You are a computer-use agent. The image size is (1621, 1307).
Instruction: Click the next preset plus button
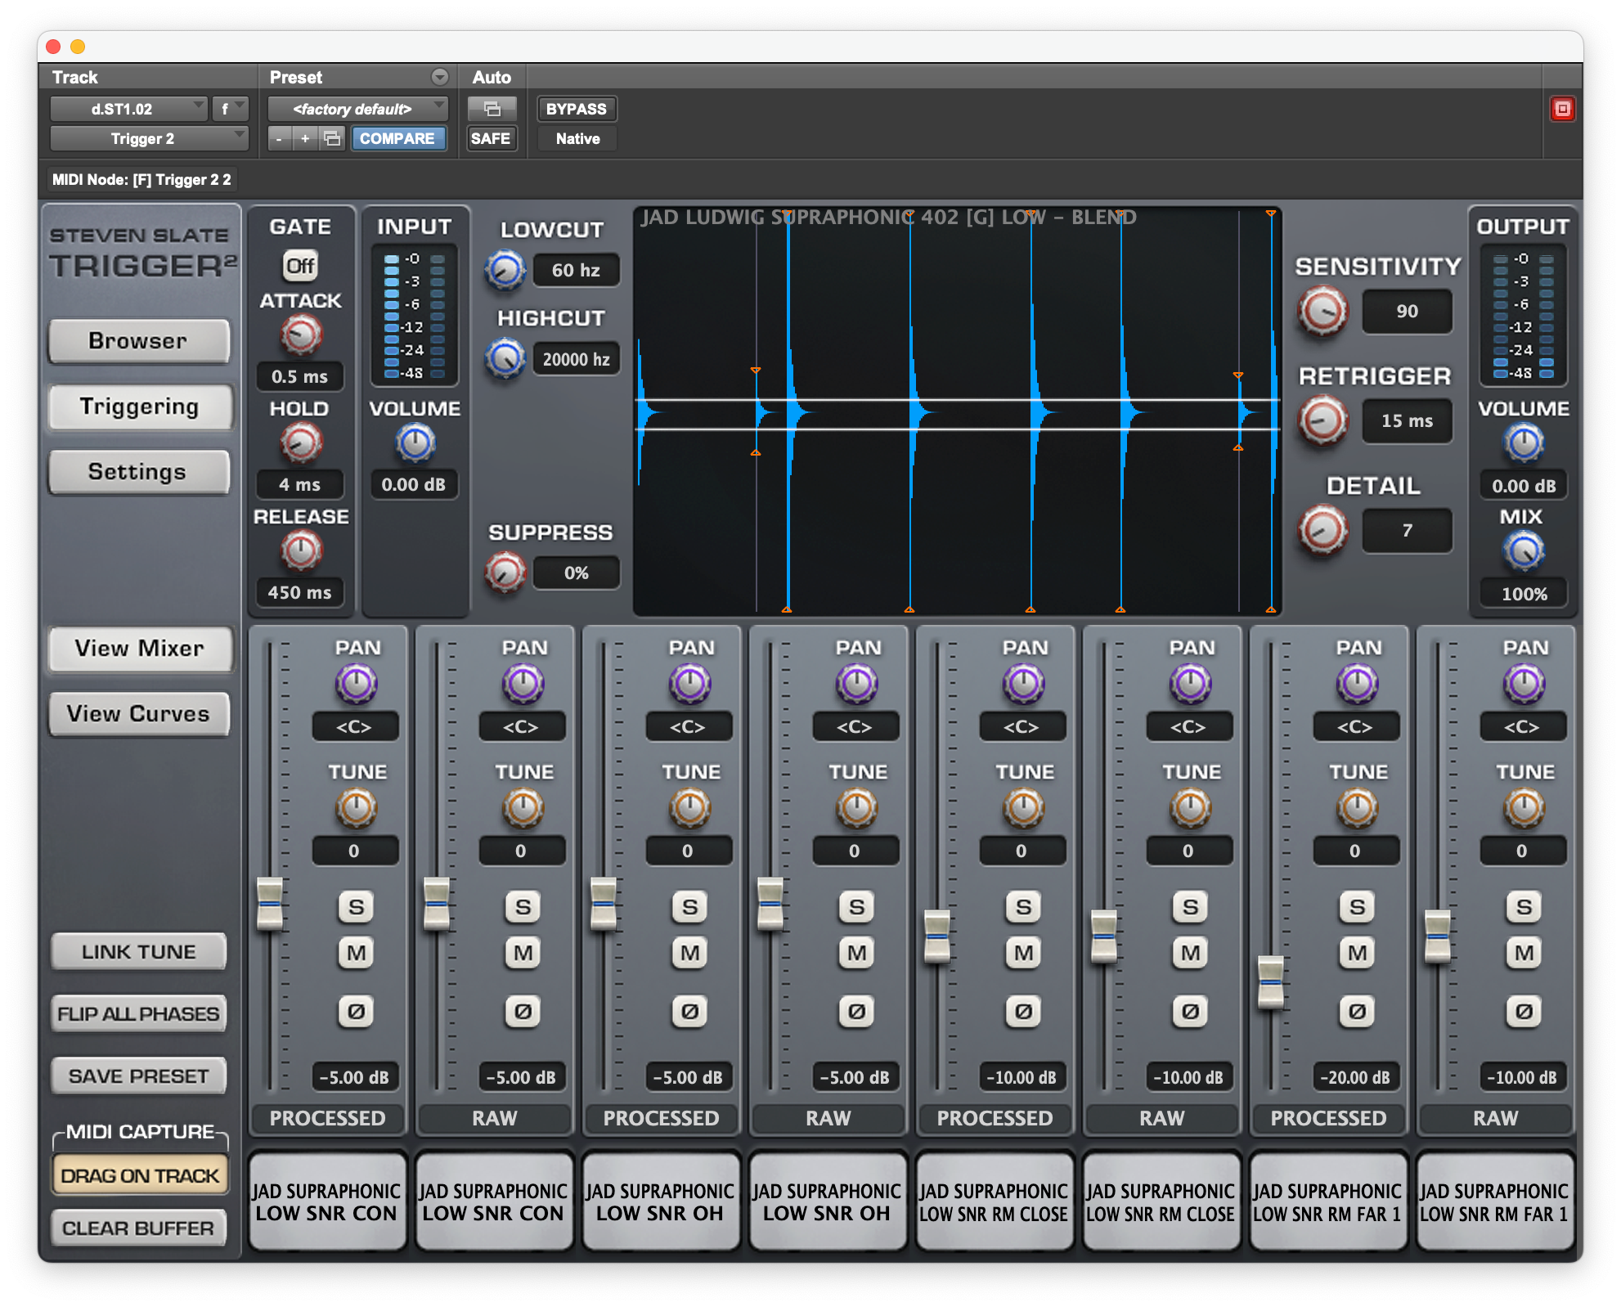click(305, 138)
